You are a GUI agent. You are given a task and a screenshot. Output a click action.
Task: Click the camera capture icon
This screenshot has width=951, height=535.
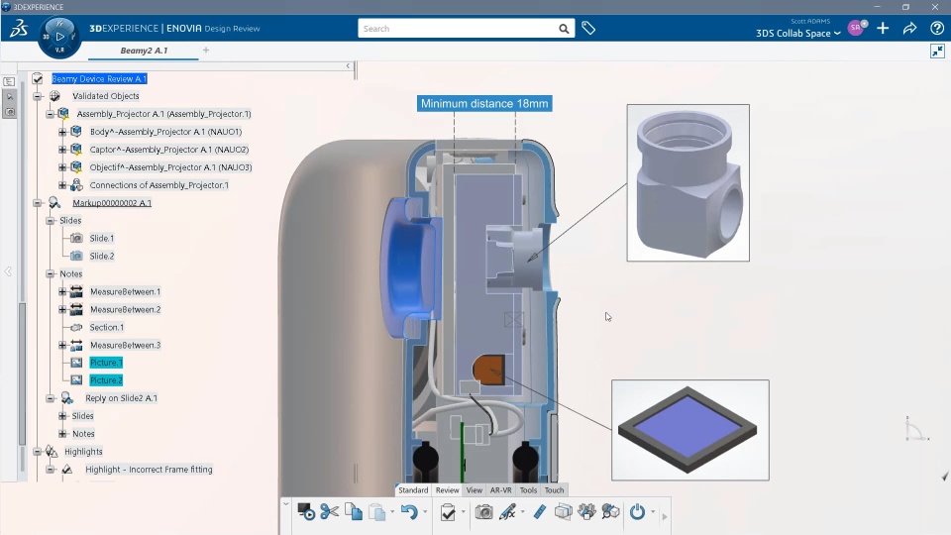click(484, 512)
